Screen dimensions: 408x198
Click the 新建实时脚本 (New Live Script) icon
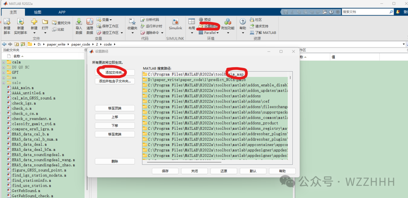[x=20, y=22]
